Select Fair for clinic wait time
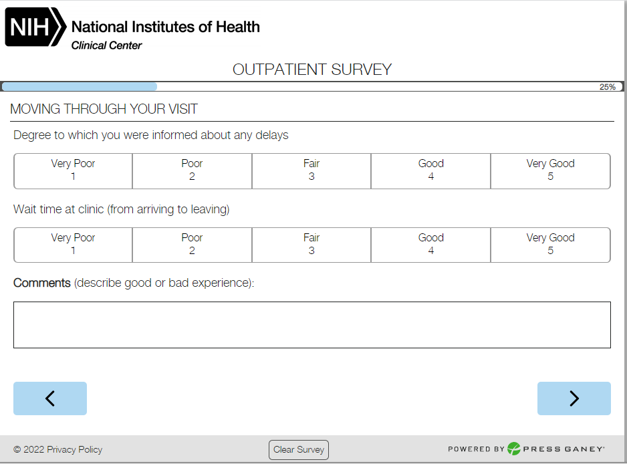The image size is (627, 464). (x=311, y=245)
